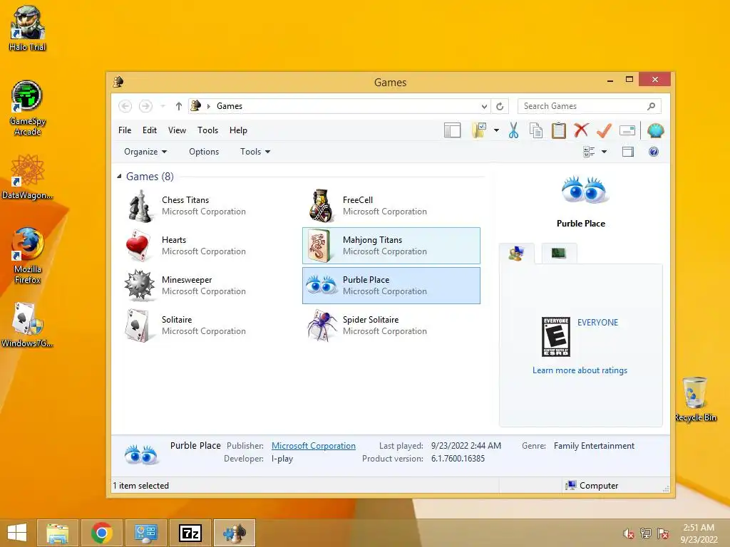Open 7-Zip from the taskbar
Viewport: 730px width, 547px height.
(x=190, y=533)
